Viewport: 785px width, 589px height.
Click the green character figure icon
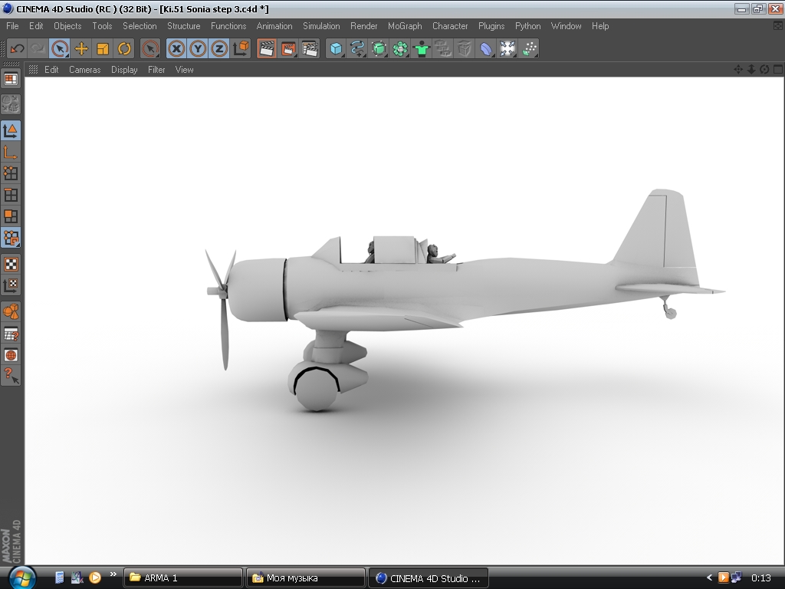[x=422, y=48]
